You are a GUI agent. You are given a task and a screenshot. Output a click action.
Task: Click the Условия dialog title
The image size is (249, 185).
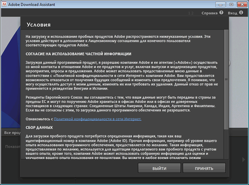point(39,25)
